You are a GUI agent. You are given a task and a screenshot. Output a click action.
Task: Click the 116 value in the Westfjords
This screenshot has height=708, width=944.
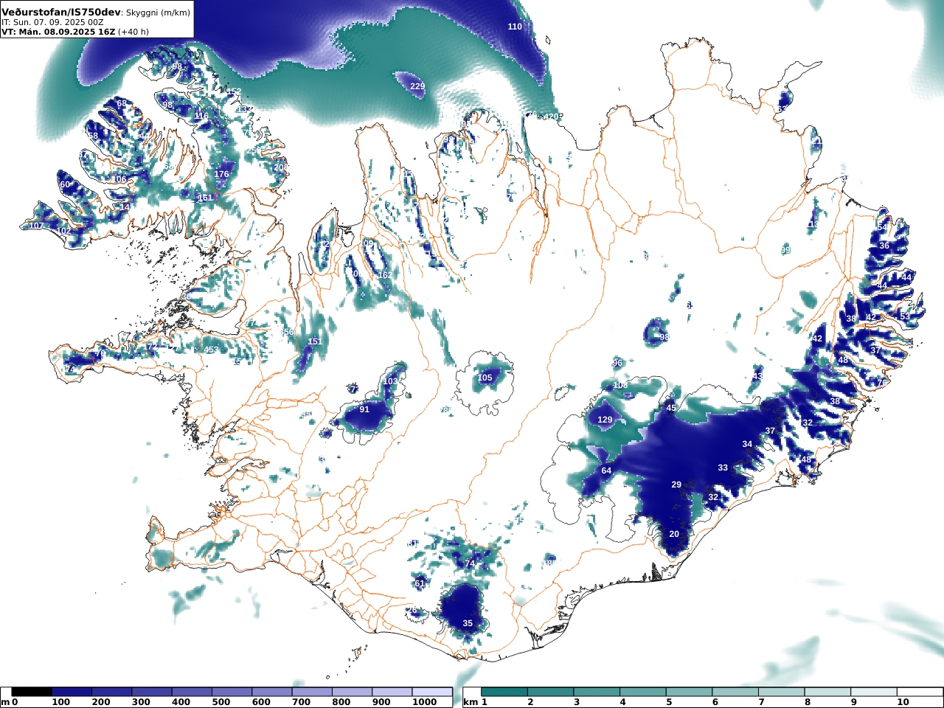coord(201,116)
